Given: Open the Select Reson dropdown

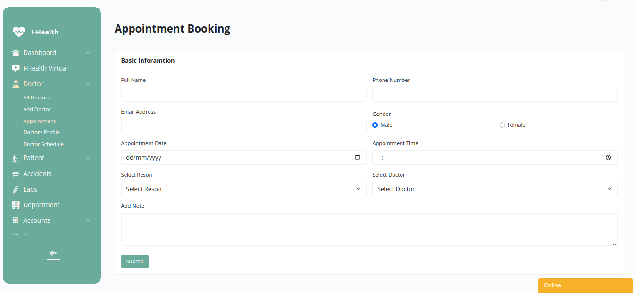Looking at the screenshot, I should 243,189.
